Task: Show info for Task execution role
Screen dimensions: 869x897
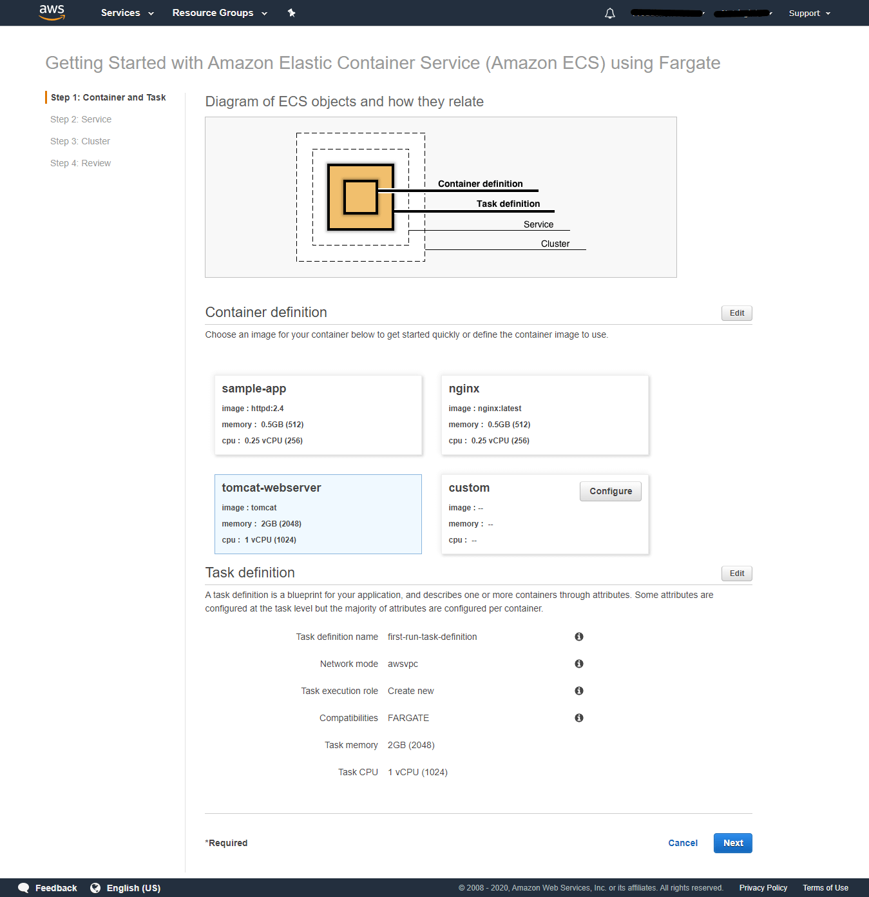Action: click(579, 691)
